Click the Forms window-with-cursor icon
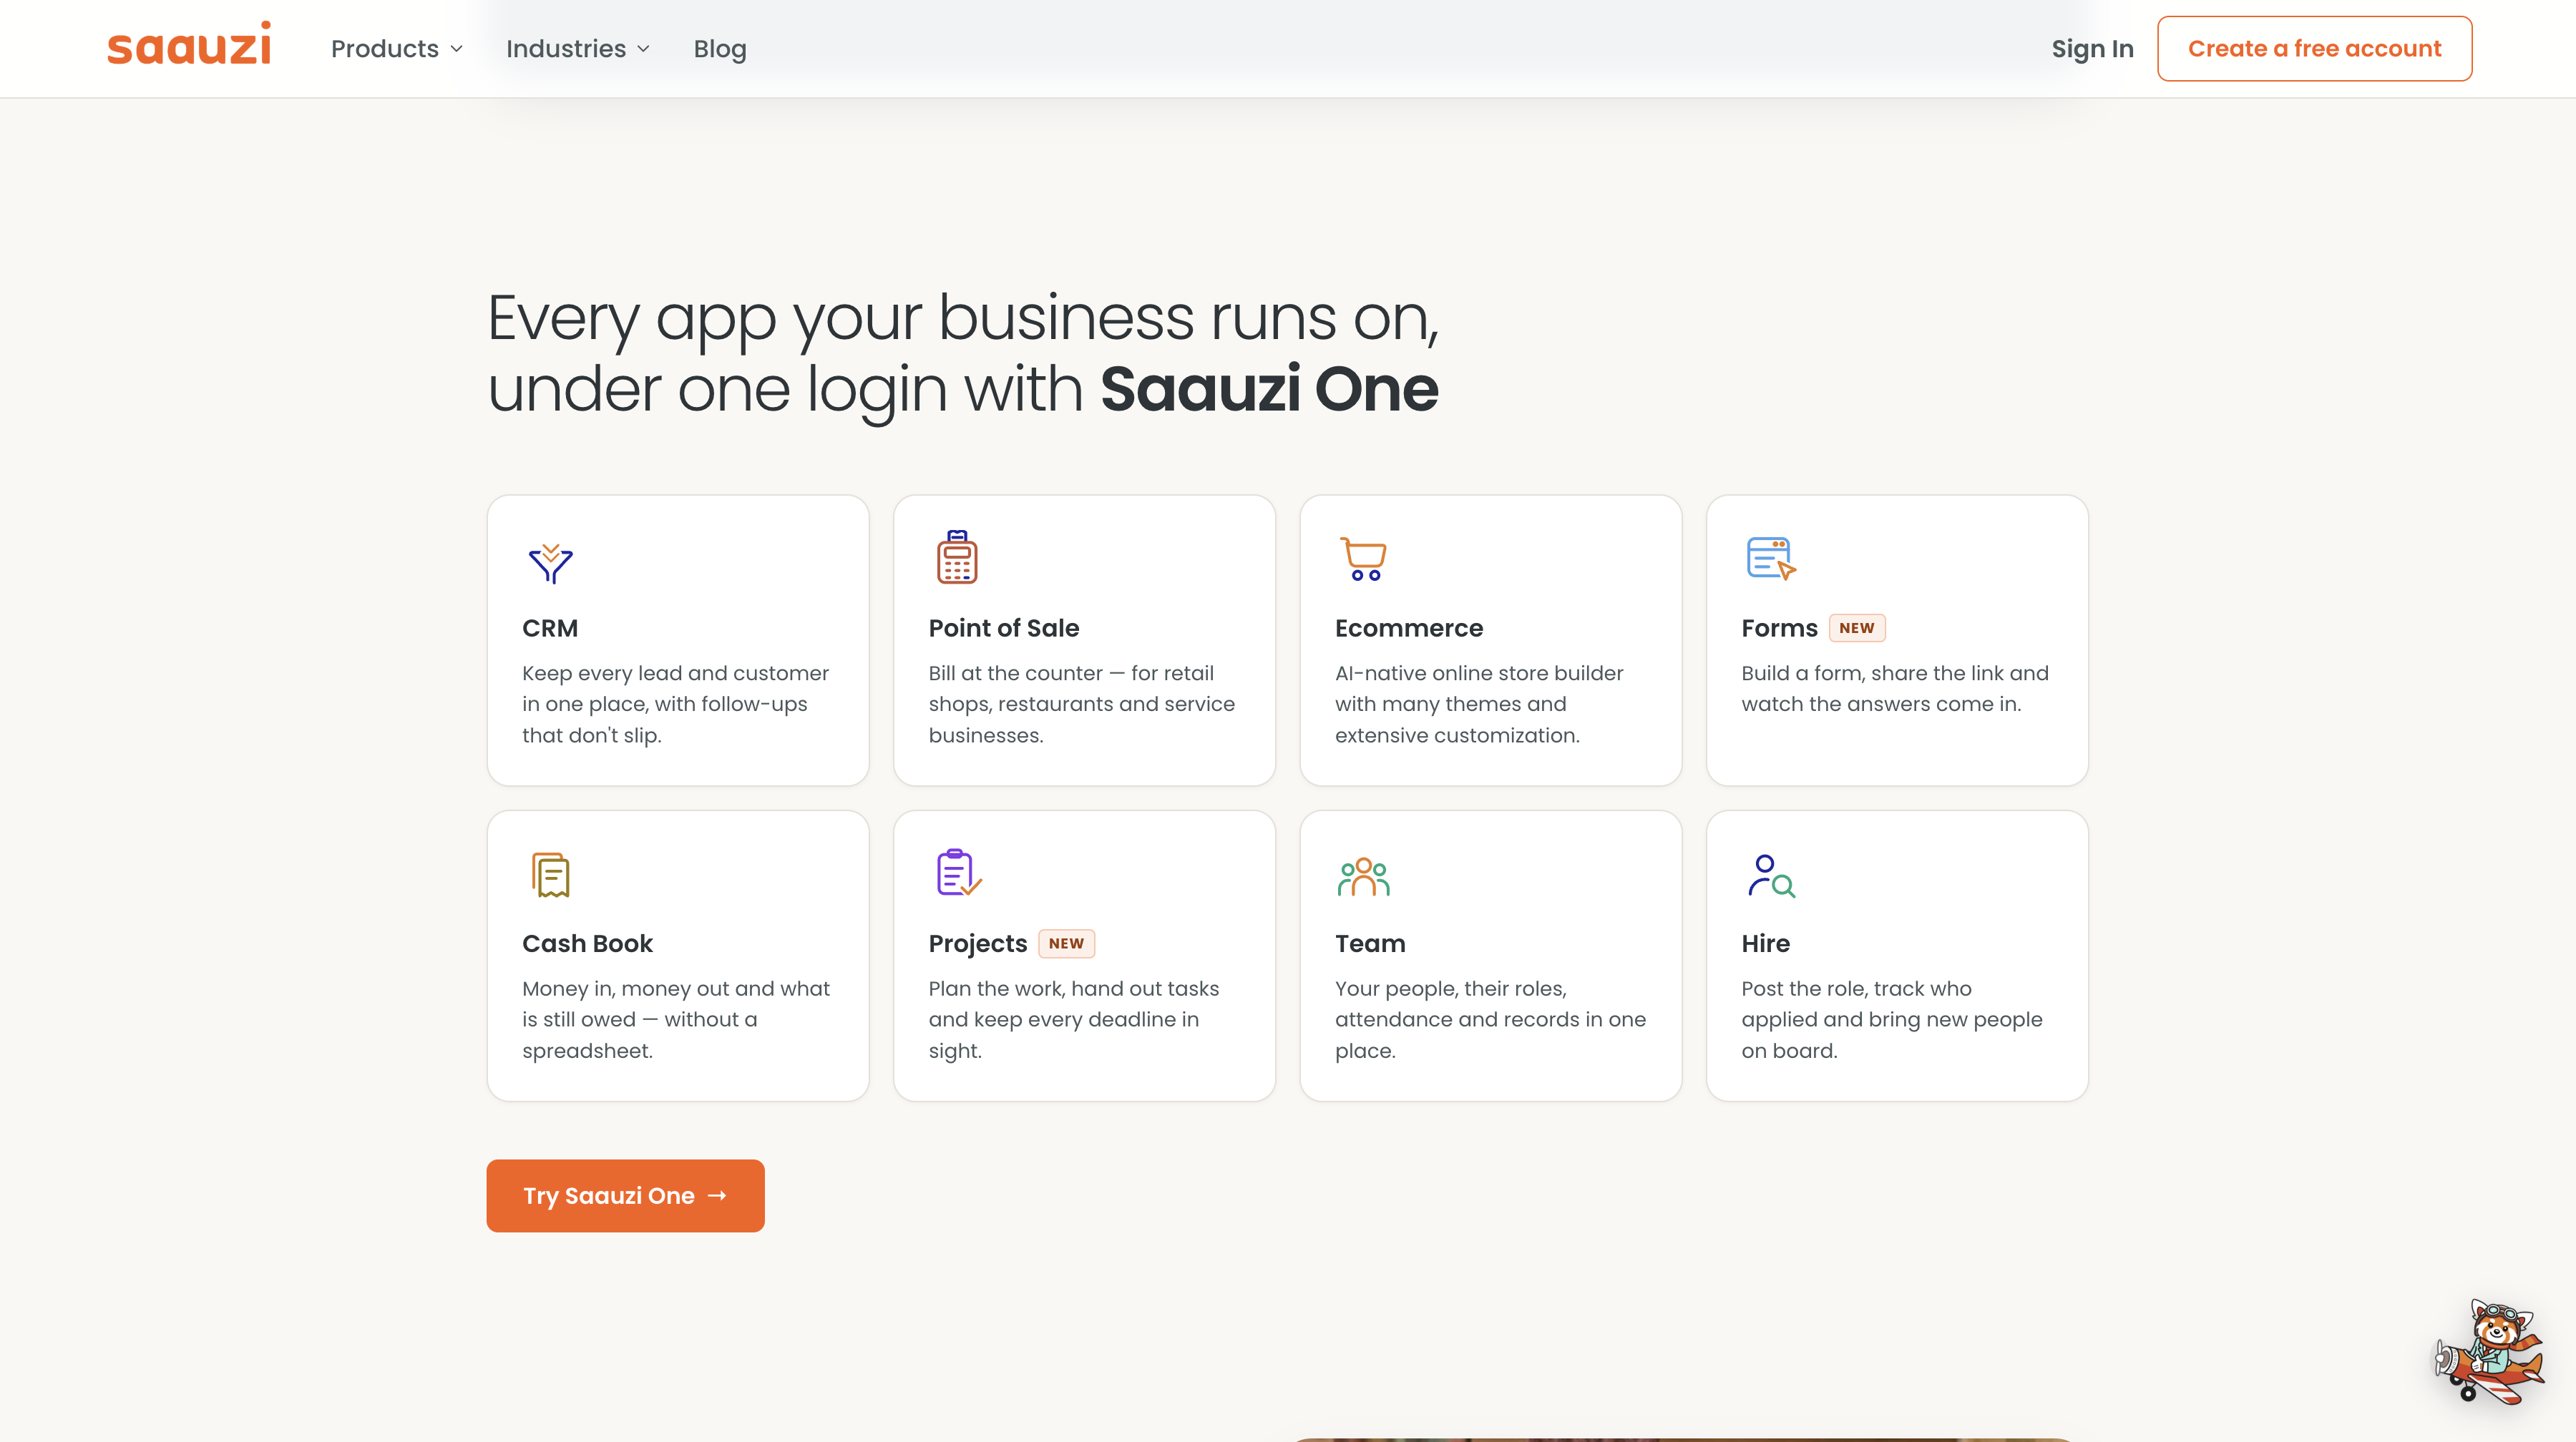This screenshot has width=2576, height=1442. tap(1771, 558)
